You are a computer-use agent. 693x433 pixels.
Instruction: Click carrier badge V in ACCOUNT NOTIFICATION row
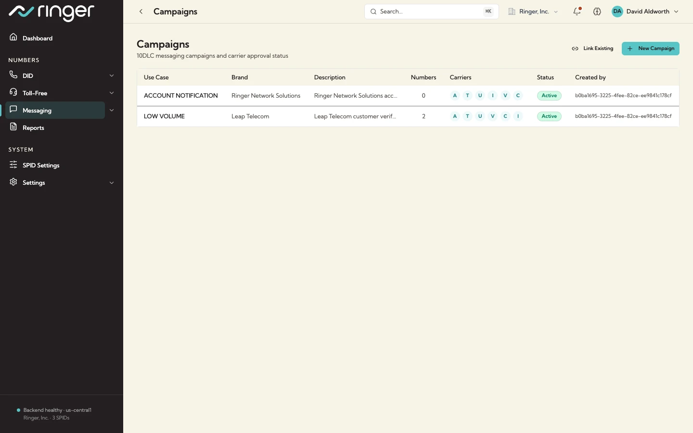[x=505, y=95]
